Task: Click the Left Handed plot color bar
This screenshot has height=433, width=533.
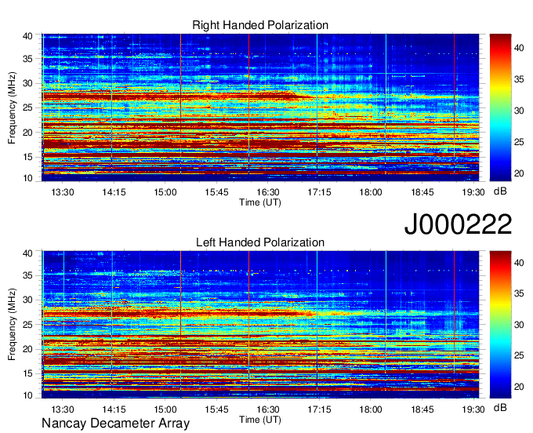Action: pyautogui.click(x=500, y=325)
